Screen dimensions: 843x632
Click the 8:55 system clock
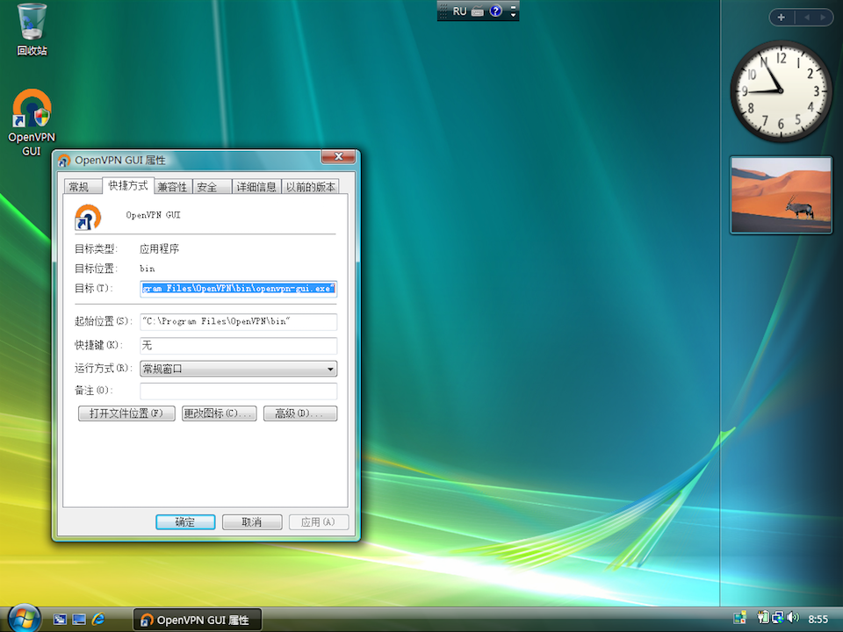[818, 619]
